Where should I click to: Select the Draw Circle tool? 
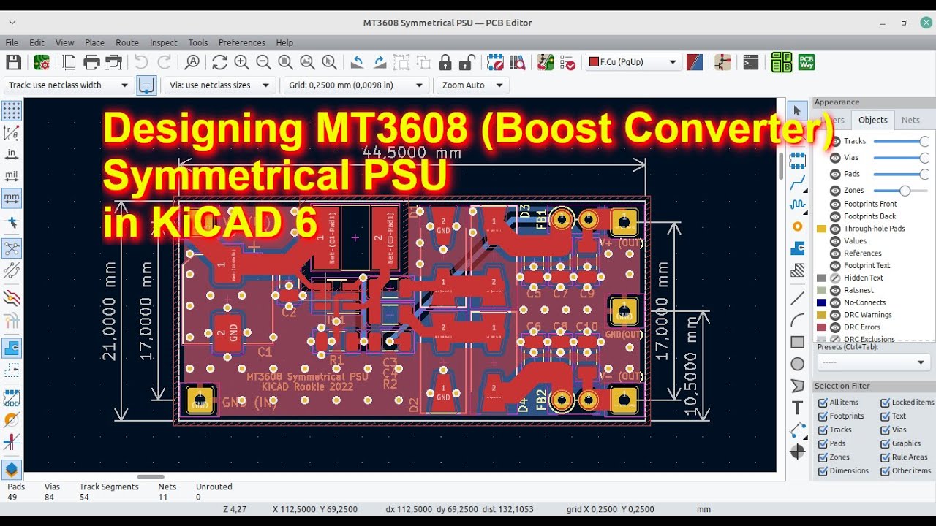pos(797,364)
